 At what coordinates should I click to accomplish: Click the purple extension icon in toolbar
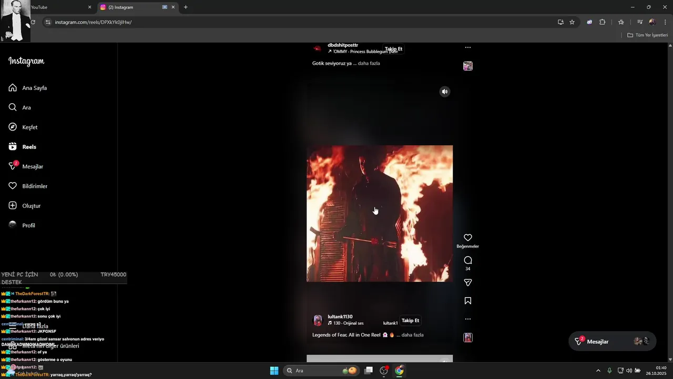point(589,22)
